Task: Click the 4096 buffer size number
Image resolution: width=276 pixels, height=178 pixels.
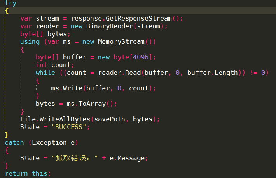Action: point(140,57)
